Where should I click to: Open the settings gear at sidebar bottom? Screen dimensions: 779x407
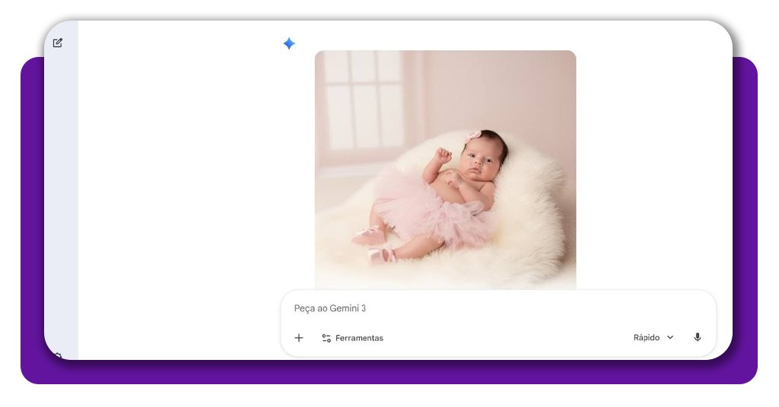coord(58,355)
